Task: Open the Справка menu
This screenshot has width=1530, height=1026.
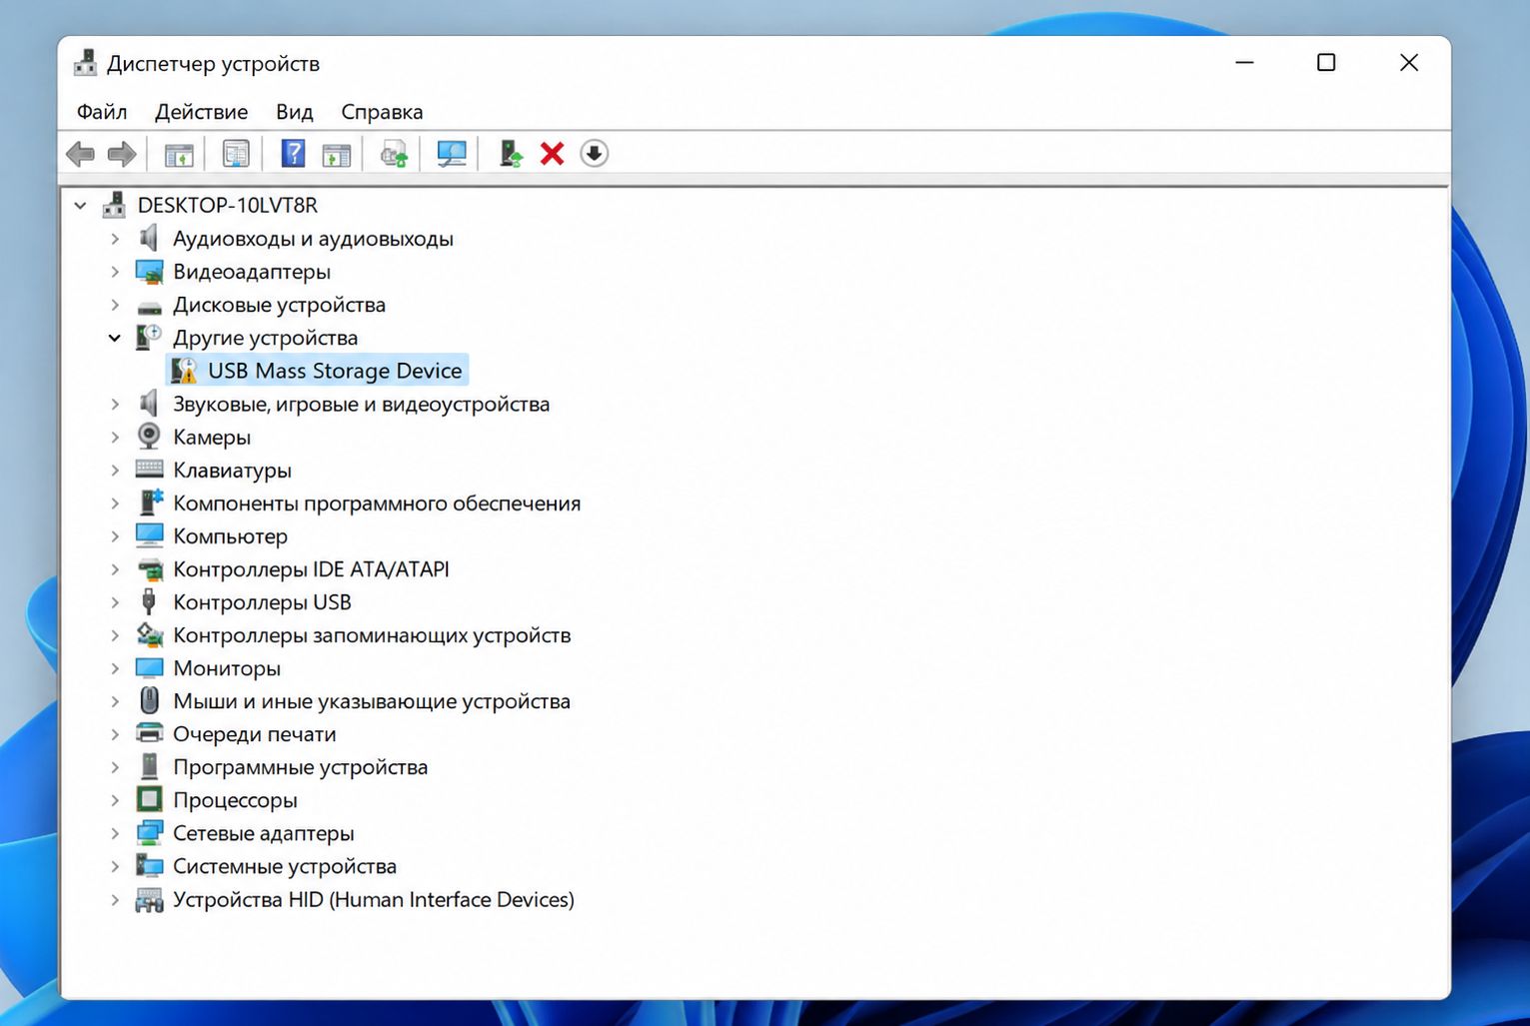Action: [x=382, y=112]
